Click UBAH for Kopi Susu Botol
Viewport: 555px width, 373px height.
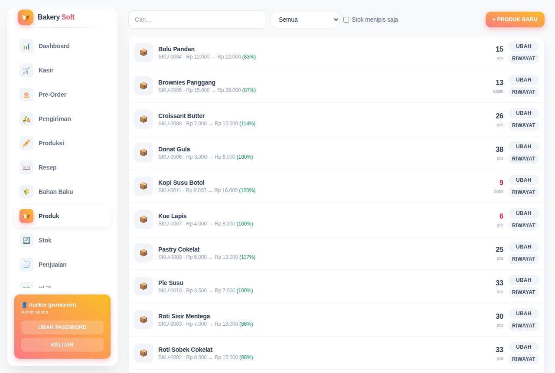point(524,180)
